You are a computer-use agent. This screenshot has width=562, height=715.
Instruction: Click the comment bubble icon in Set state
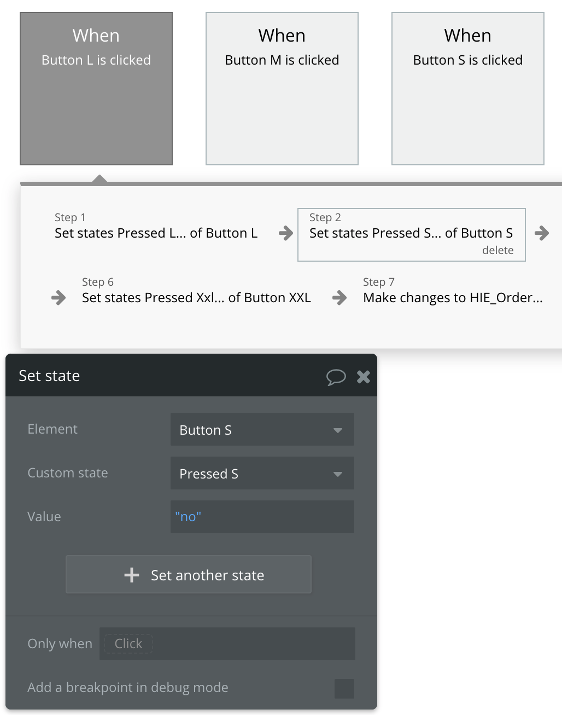click(336, 377)
